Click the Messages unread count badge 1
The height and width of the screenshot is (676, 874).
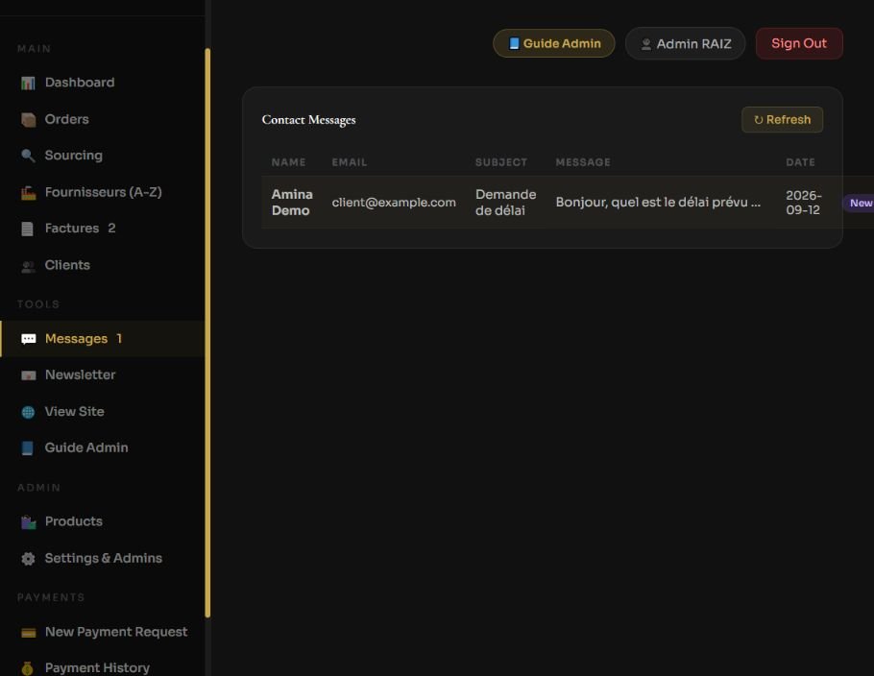coord(119,339)
